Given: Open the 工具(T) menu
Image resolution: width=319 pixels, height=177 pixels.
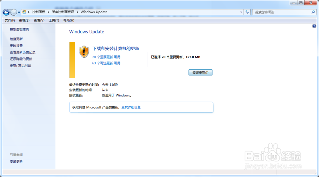Looking at the screenshot, I should coord(54,20).
